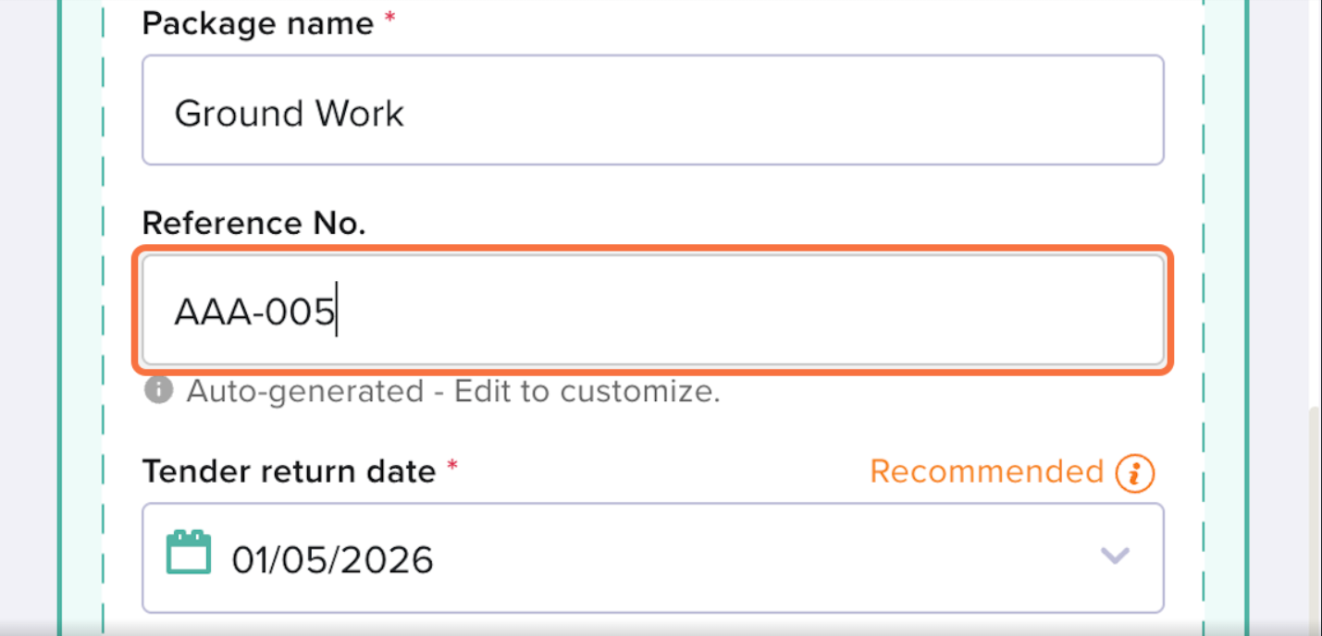Click the Tender return date label
Viewport: 1322px width, 636px height.
point(289,471)
